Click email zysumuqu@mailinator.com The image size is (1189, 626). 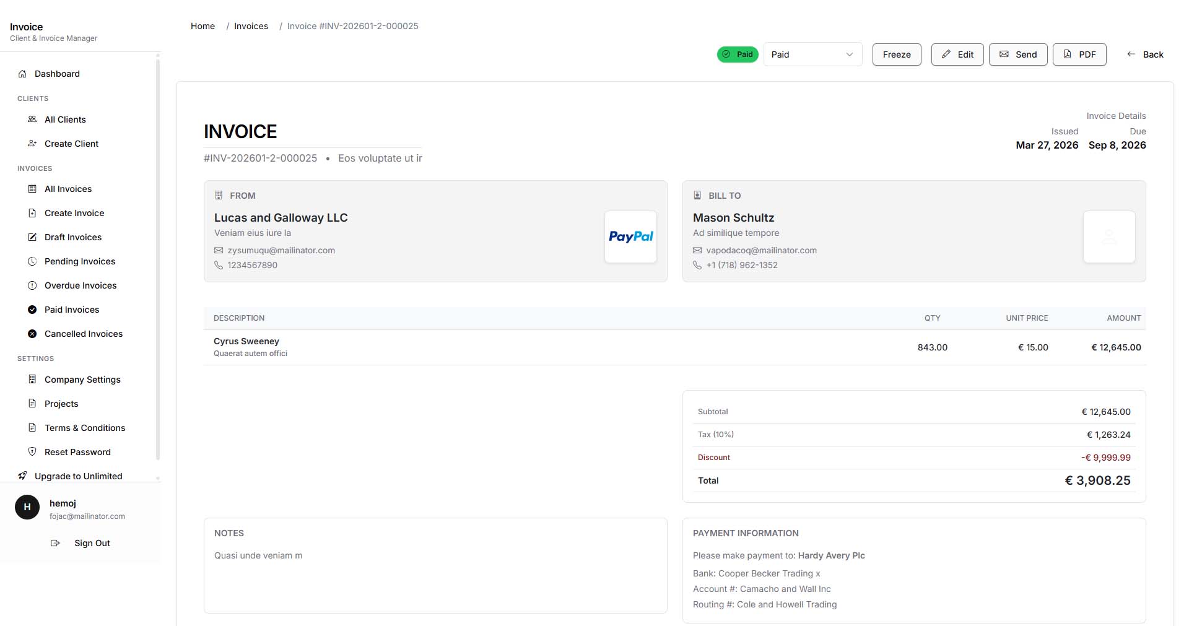point(281,251)
